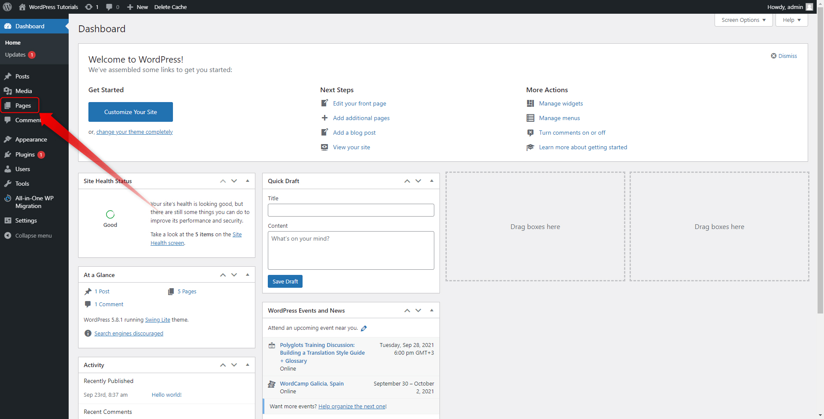This screenshot has height=419, width=824.
Task: Click the View your site icon
Action: click(x=324, y=147)
